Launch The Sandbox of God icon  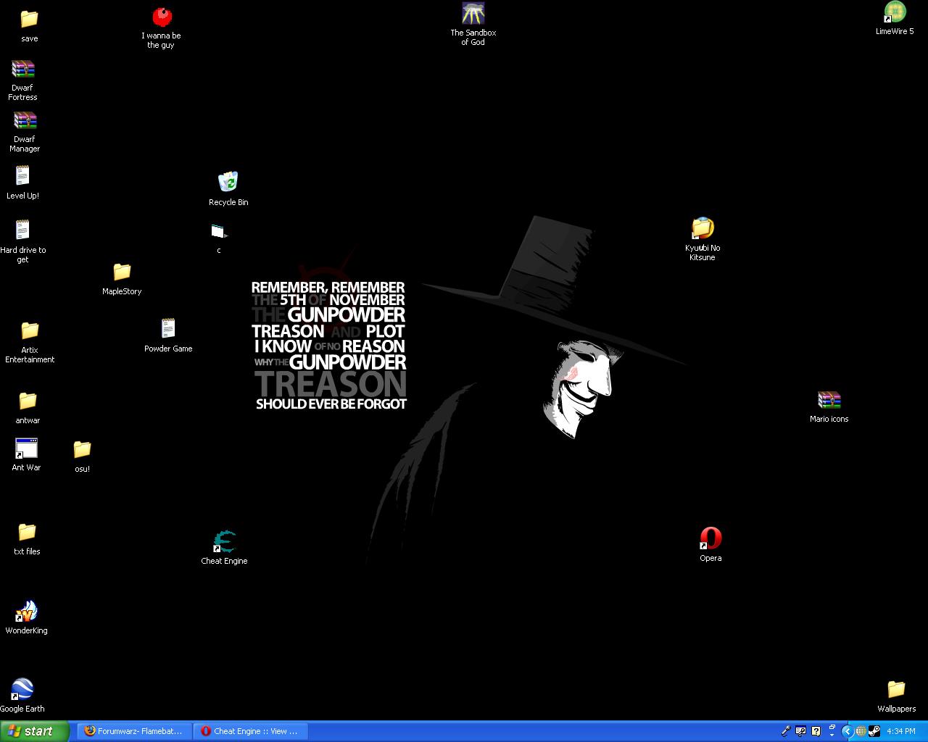click(473, 14)
